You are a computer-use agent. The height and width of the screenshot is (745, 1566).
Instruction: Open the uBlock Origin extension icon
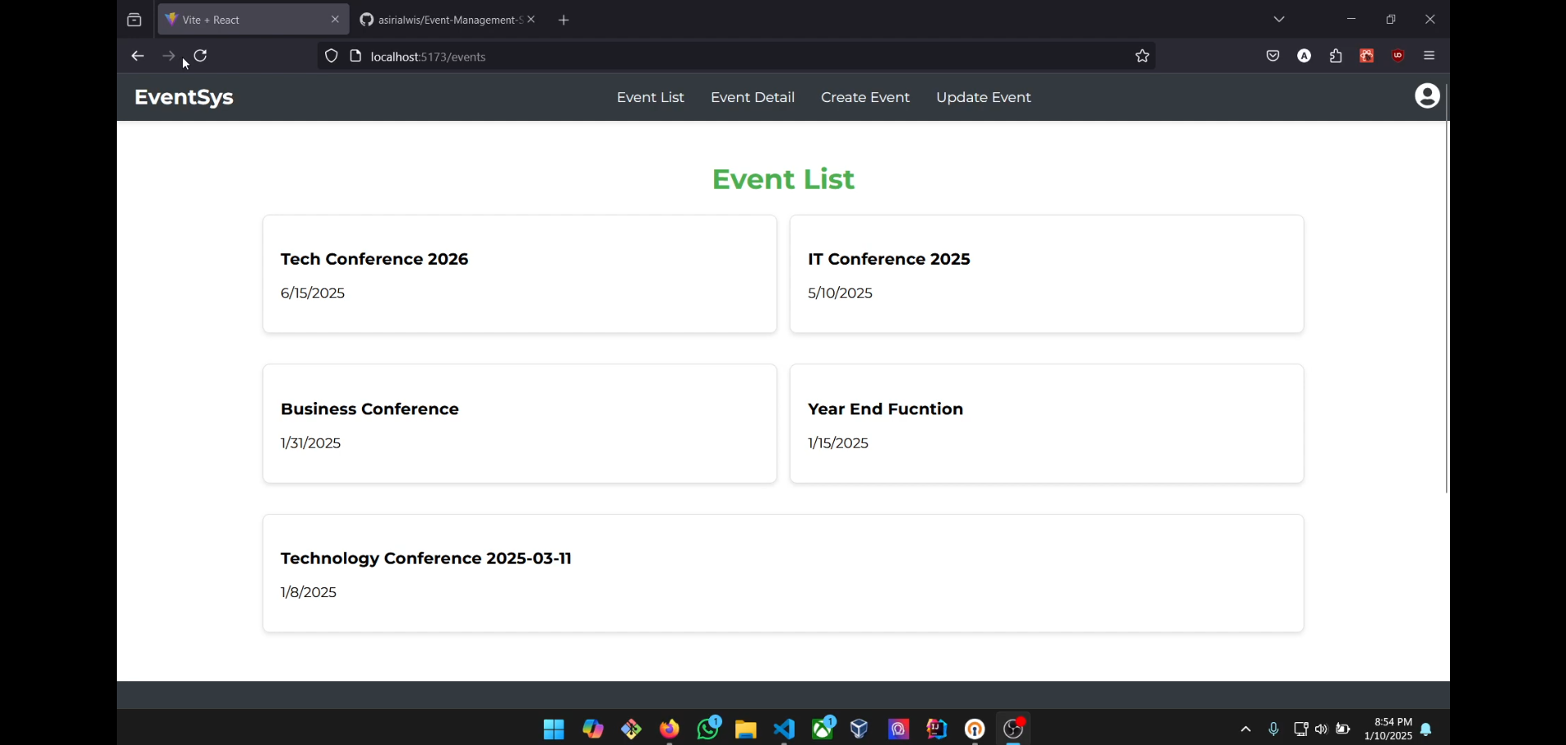(1399, 56)
